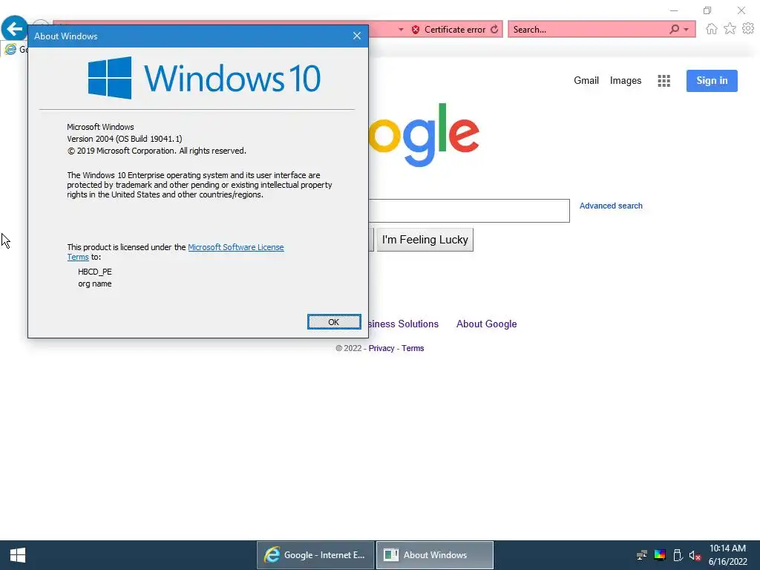This screenshot has width=760, height=570.
Task: Open the About Google link
Action: coord(486,324)
